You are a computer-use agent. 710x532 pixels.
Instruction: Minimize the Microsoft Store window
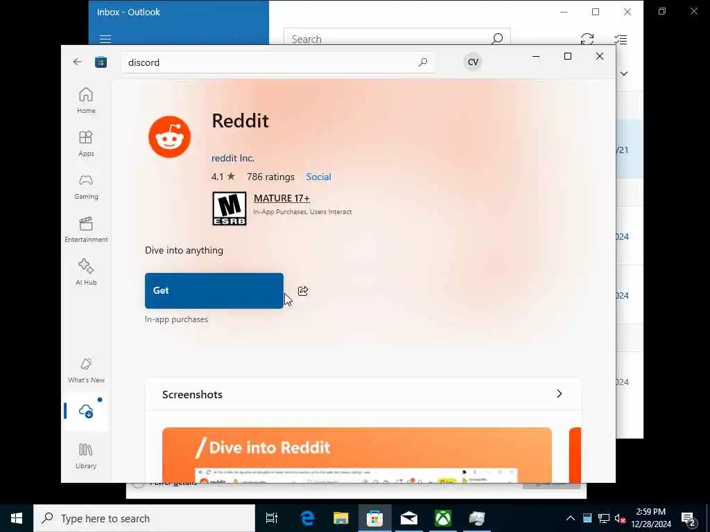pyautogui.click(x=536, y=56)
